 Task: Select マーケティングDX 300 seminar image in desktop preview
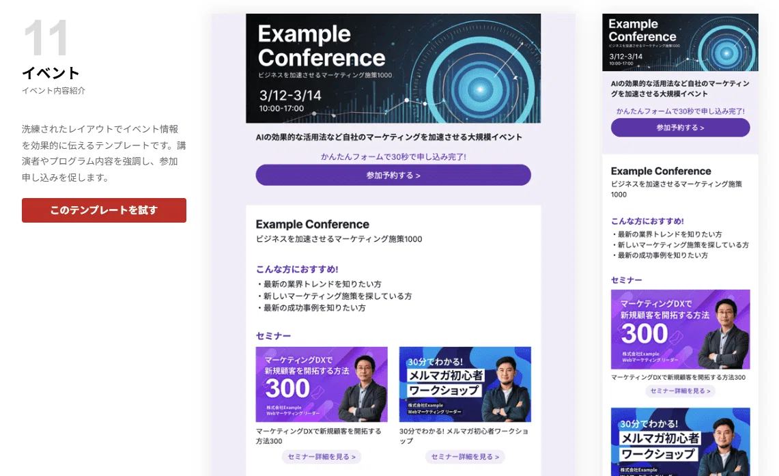point(322,384)
